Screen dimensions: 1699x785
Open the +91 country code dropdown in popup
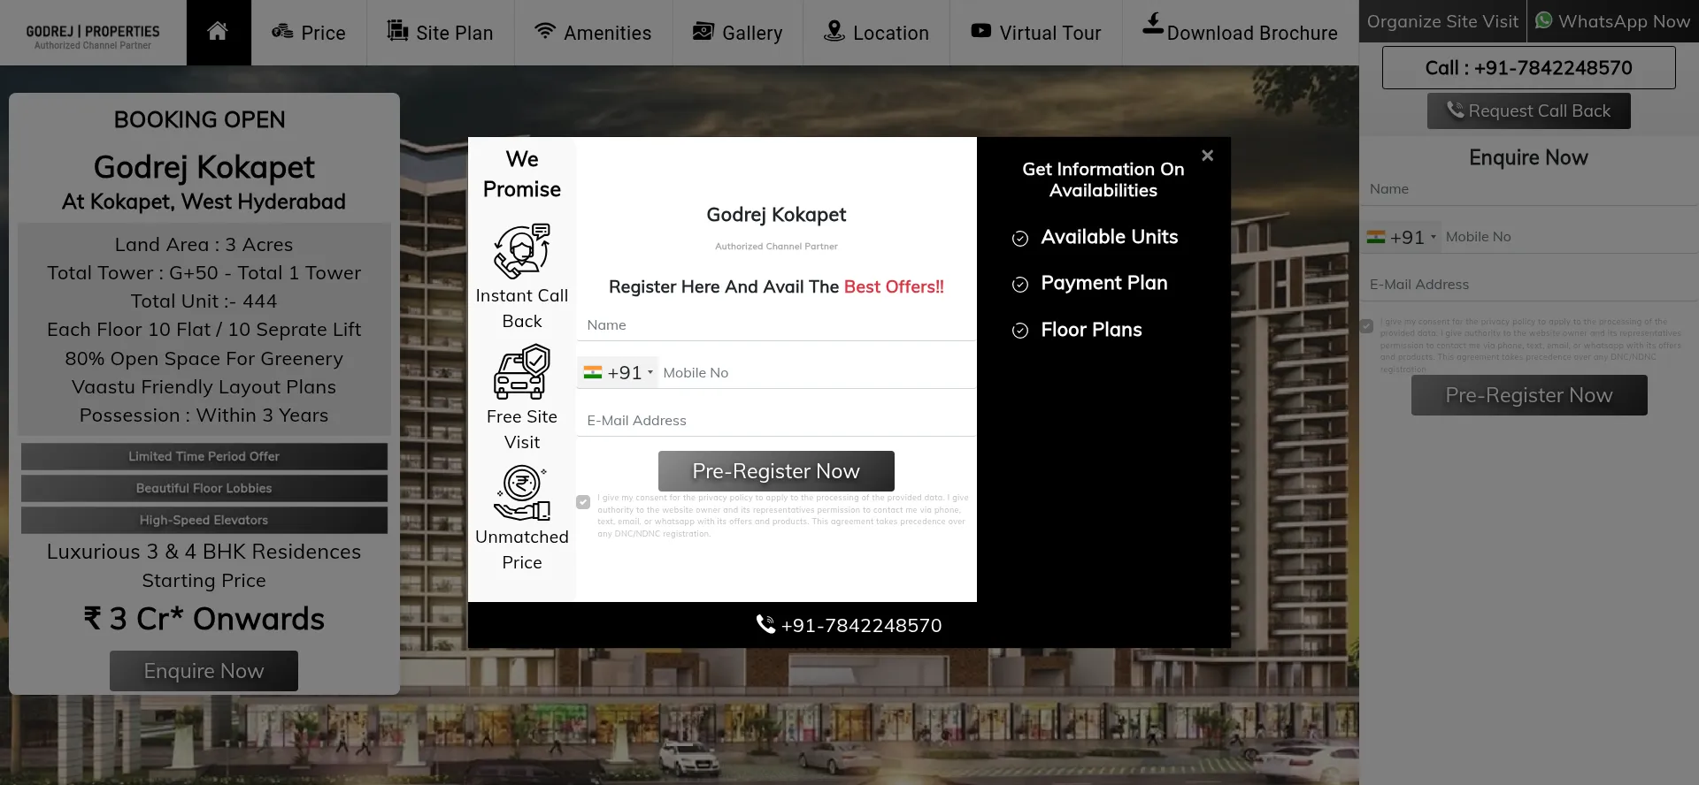click(x=619, y=373)
